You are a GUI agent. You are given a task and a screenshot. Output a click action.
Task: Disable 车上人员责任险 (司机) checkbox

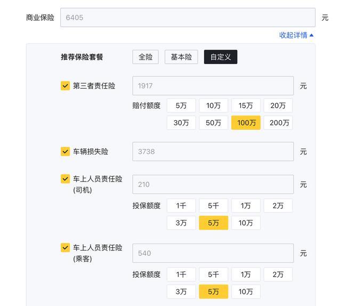tap(66, 179)
